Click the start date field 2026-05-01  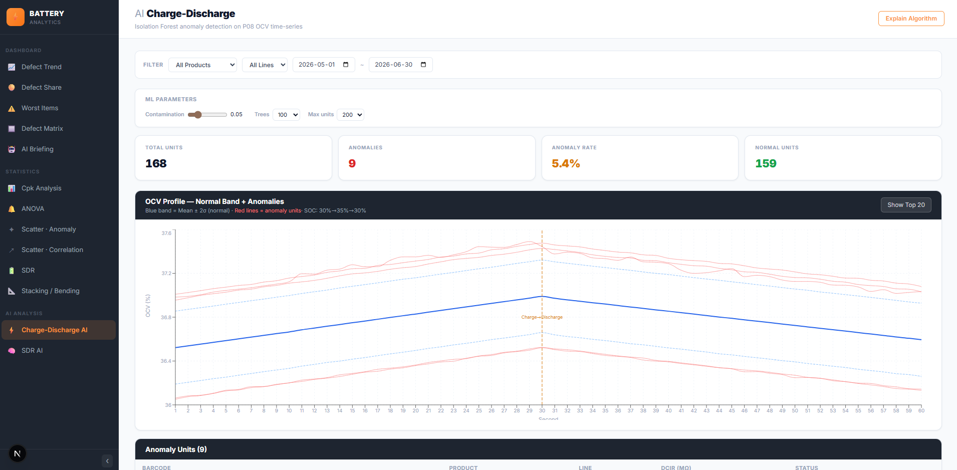(x=324, y=65)
